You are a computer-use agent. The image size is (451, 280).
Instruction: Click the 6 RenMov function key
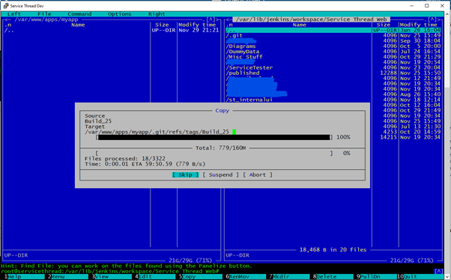point(245,276)
